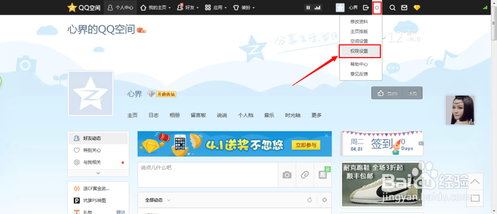This screenshot has width=497, height=214.
Task: Pause the music with the pause button
Action: pos(308,7)
